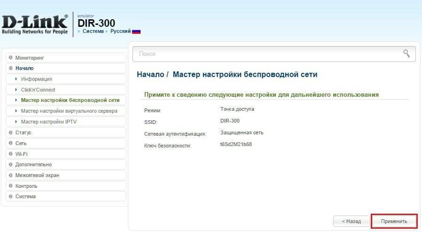Click the Ключ безопасности label

pyautogui.click(x=167, y=146)
